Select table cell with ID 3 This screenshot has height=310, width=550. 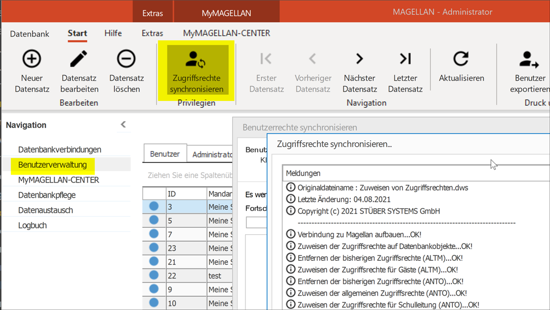tap(186, 207)
